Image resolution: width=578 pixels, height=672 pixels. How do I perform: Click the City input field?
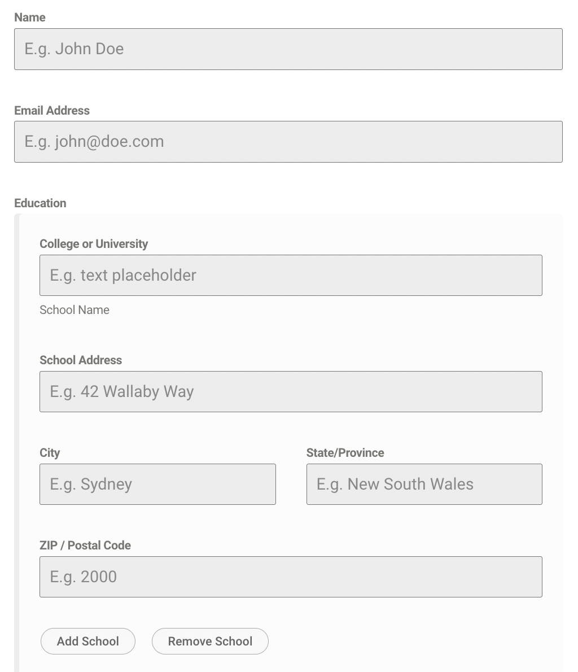tap(157, 484)
